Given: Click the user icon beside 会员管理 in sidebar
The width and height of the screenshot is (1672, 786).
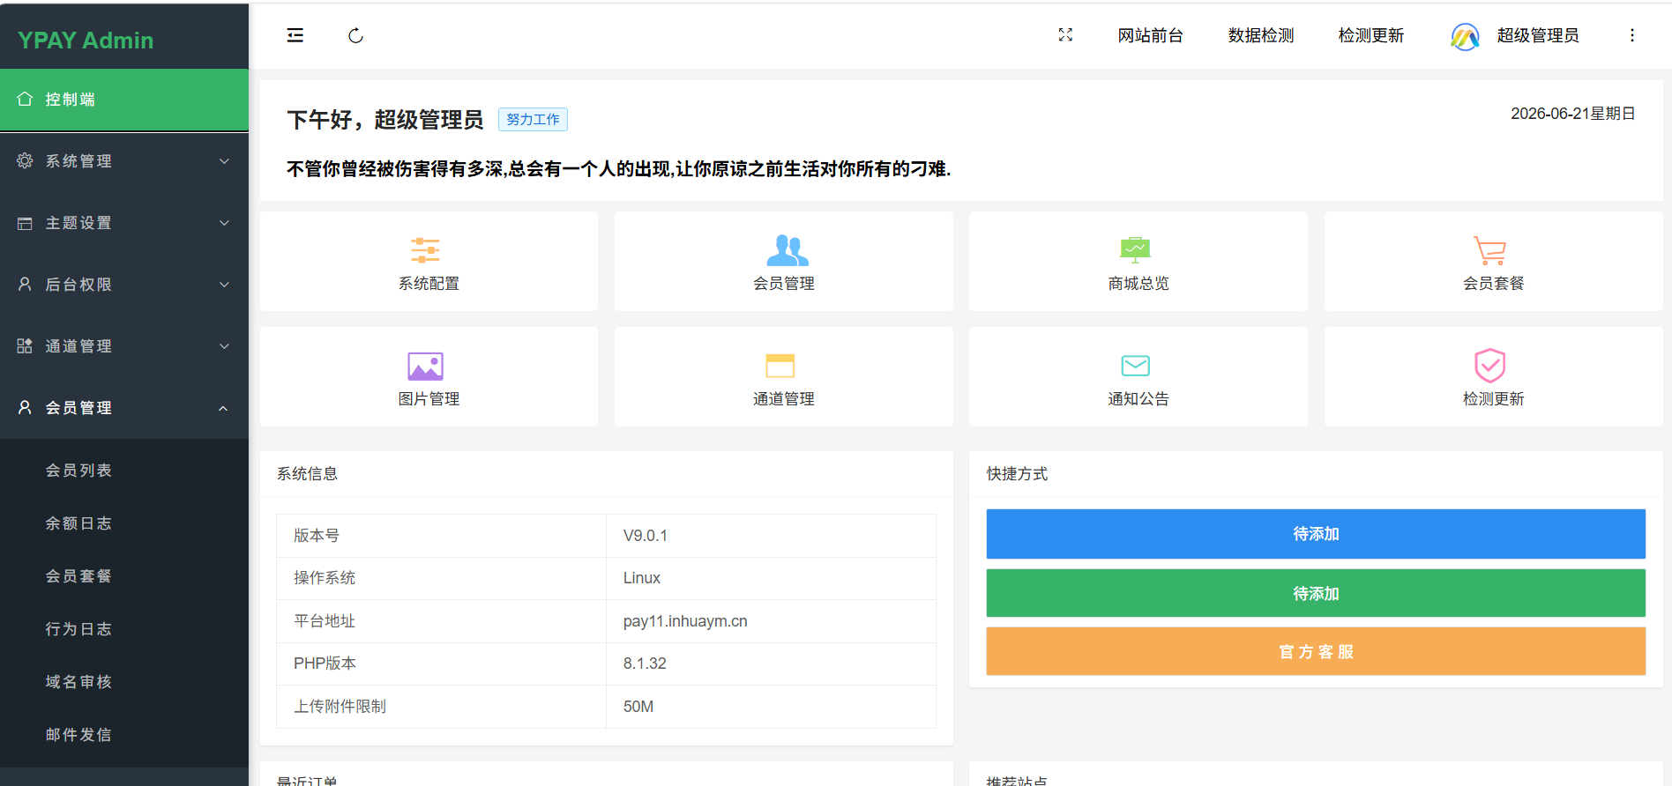Looking at the screenshot, I should (x=25, y=407).
